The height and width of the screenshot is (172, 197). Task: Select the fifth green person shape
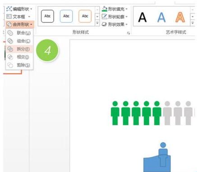tap(157, 113)
